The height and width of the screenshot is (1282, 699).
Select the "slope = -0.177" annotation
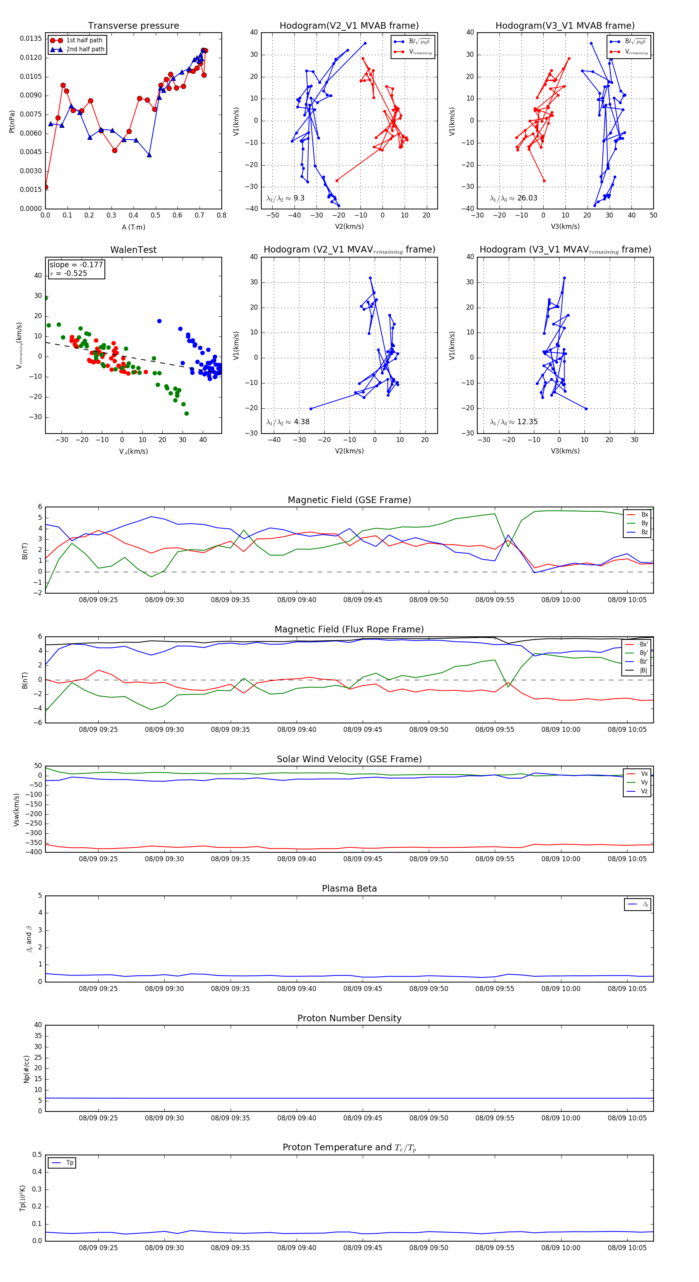tap(76, 265)
